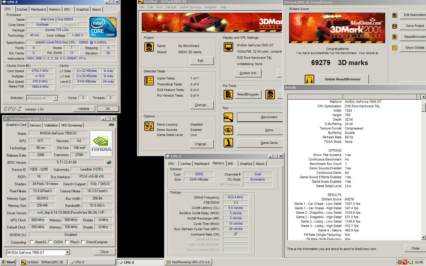
Task: Click the Project icon in 3DMark
Action: tap(149, 47)
